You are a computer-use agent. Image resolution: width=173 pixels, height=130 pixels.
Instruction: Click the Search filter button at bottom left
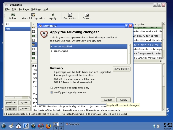(x=11, y=109)
